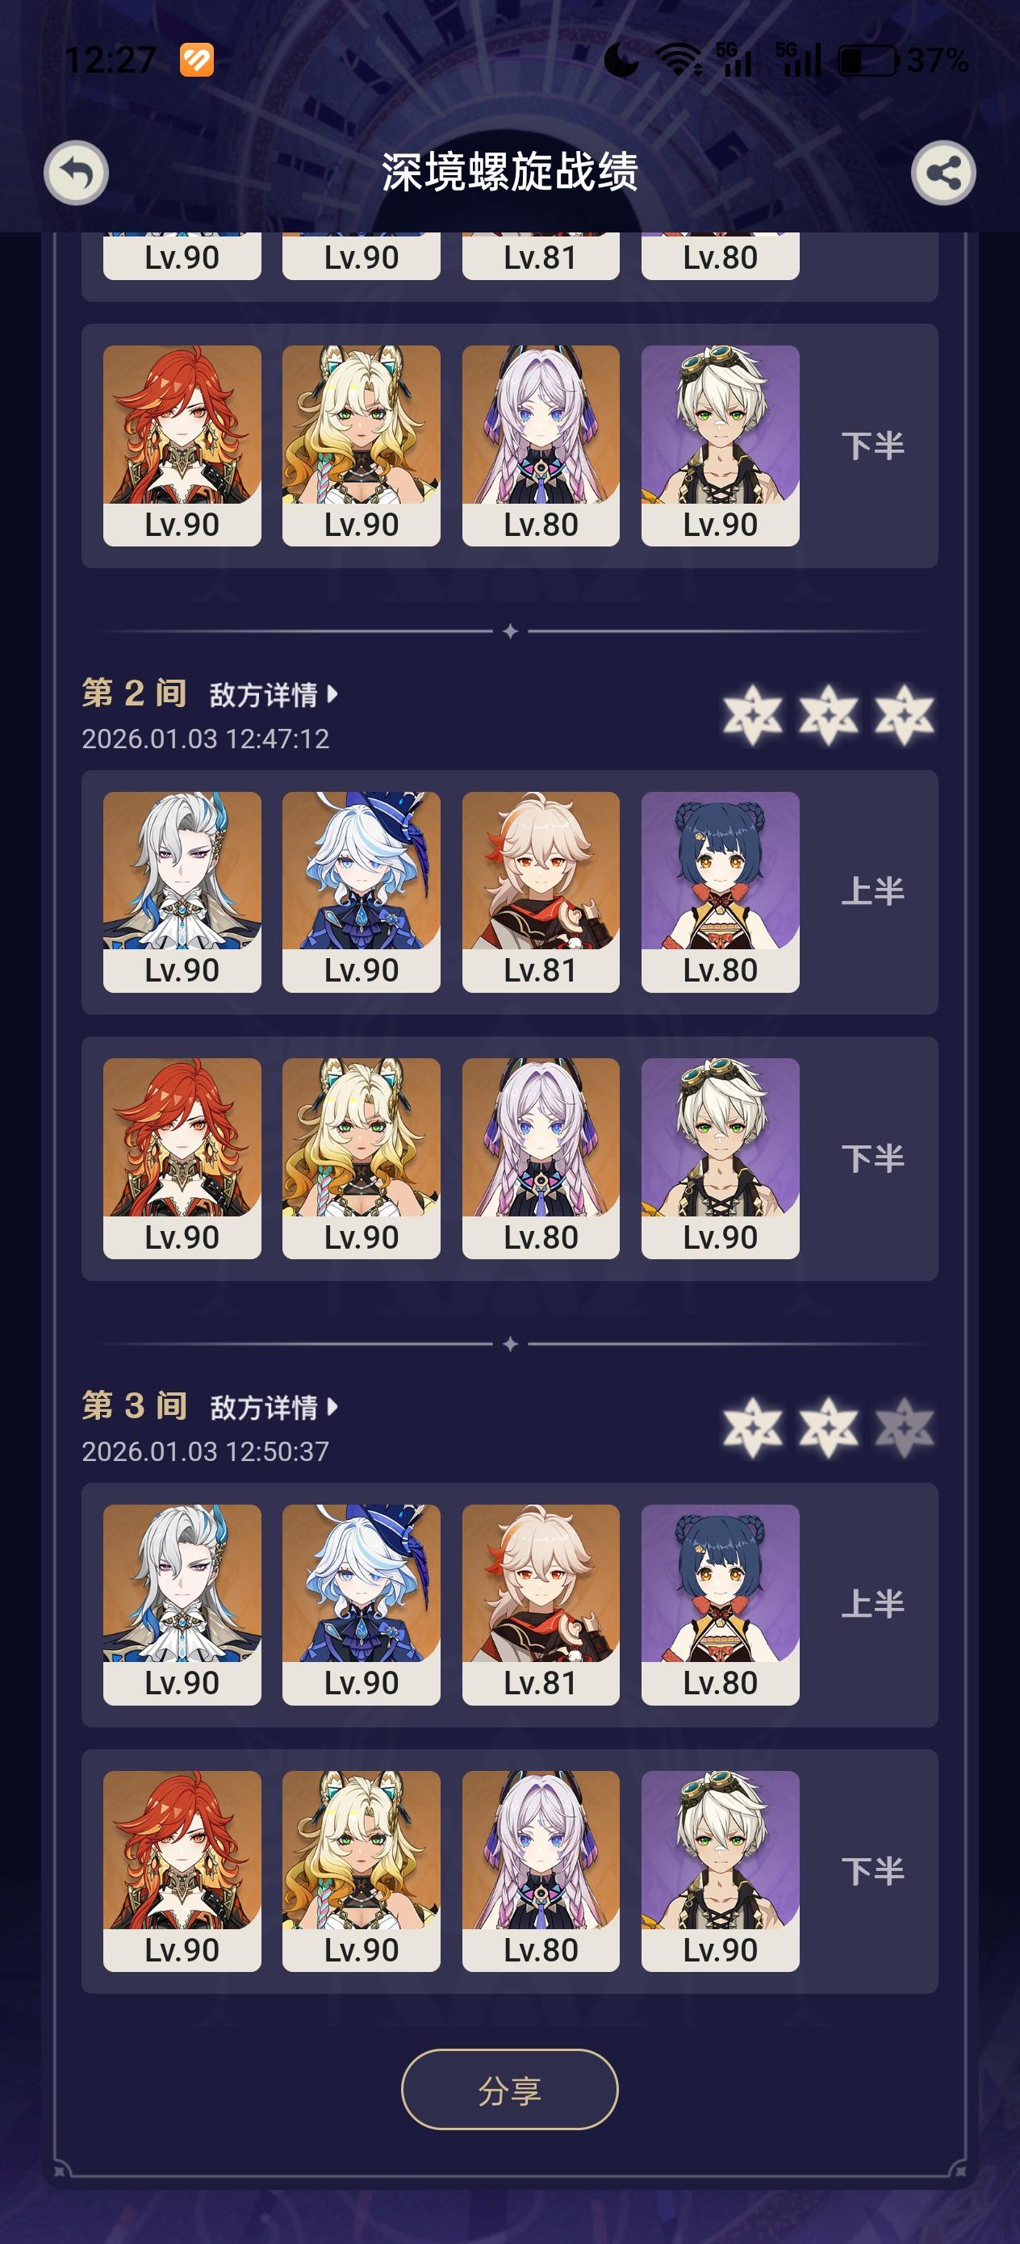Expand enemy details for chamber 2

pyautogui.click(x=274, y=694)
